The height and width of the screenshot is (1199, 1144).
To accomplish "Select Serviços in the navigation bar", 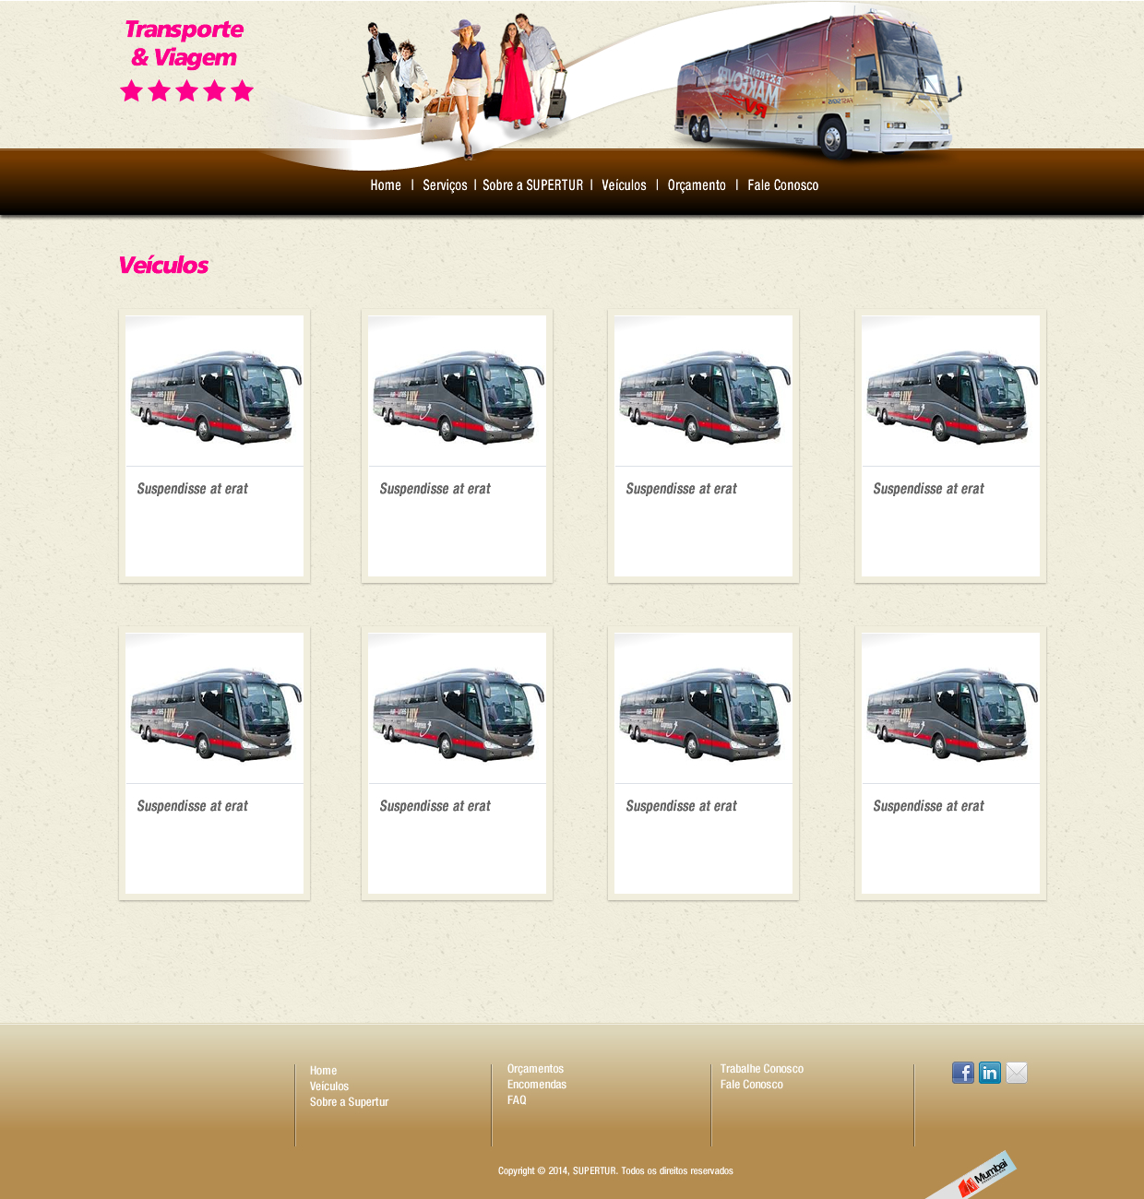I will pyautogui.click(x=445, y=185).
